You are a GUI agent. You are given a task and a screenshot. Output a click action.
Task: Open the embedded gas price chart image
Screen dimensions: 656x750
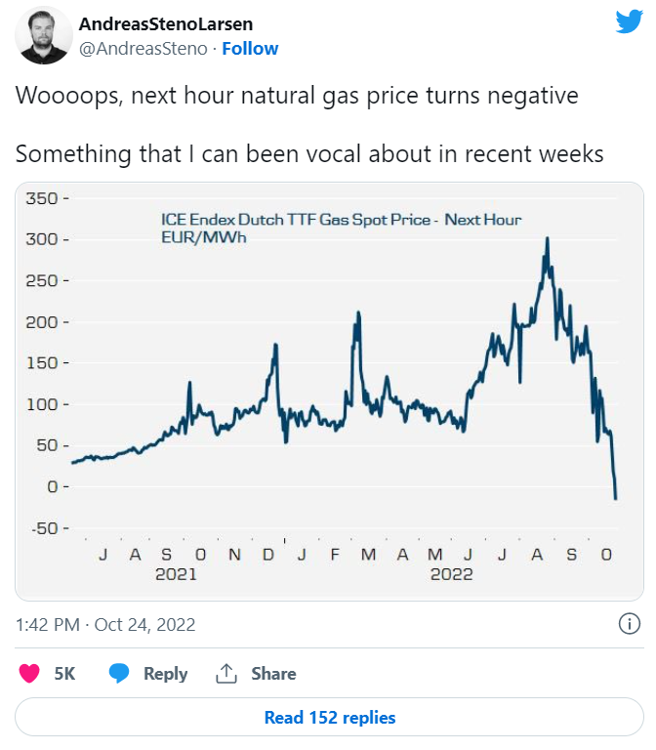tap(329, 392)
